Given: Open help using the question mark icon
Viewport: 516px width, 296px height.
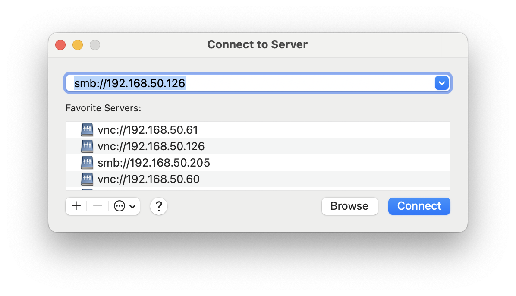Looking at the screenshot, I should (x=158, y=206).
